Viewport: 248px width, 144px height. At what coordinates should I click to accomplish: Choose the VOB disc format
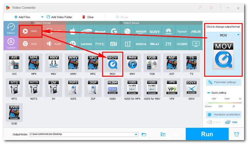click(152, 63)
